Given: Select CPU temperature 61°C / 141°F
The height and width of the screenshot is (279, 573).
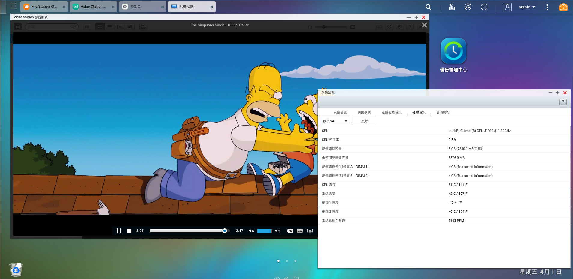Looking at the screenshot, I should [x=458, y=185].
